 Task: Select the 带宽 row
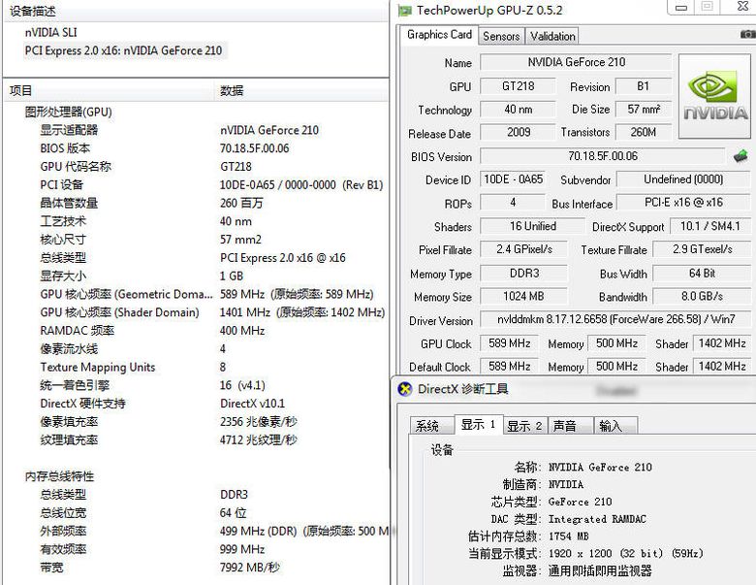pos(196,568)
